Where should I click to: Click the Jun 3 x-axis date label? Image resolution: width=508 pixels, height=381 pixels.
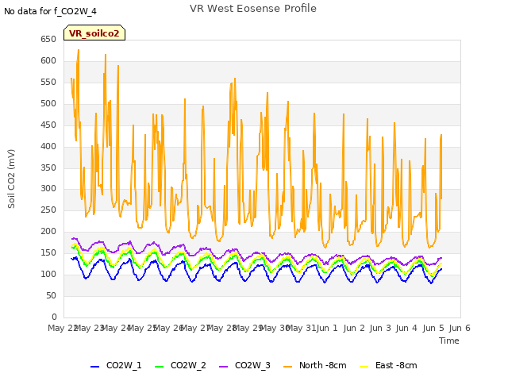coord(380,328)
